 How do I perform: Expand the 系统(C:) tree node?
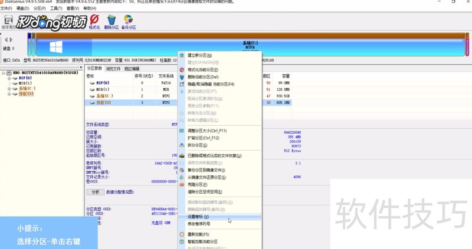[x=9, y=88]
